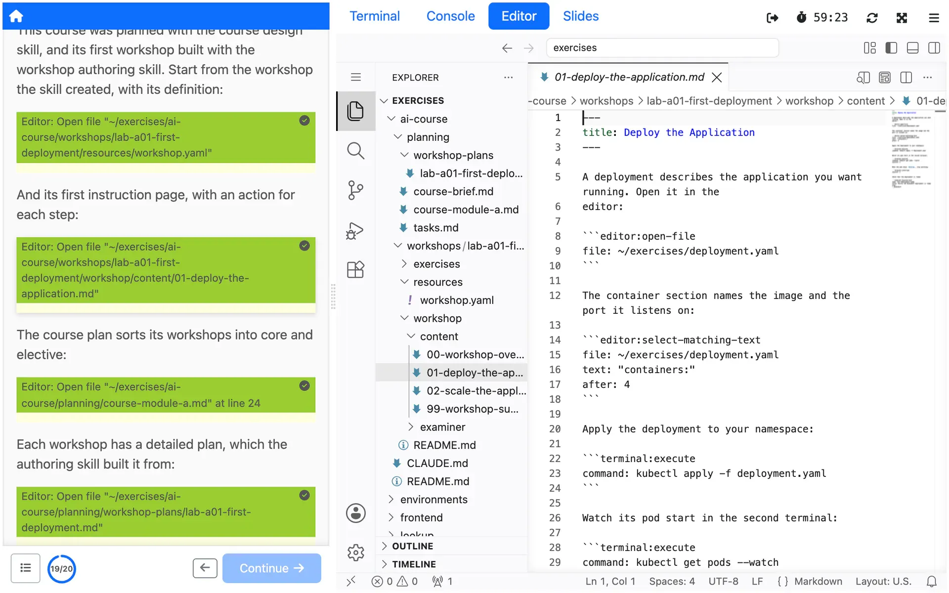This screenshot has width=949, height=593.
Task: Go to previous page with back arrow button
Action: click(205, 568)
